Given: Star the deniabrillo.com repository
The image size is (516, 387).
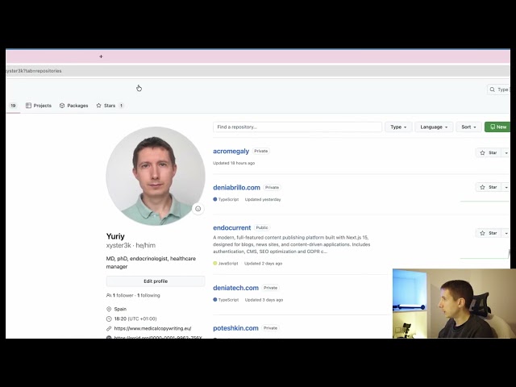Looking at the screenshot, I should point(489,187).
